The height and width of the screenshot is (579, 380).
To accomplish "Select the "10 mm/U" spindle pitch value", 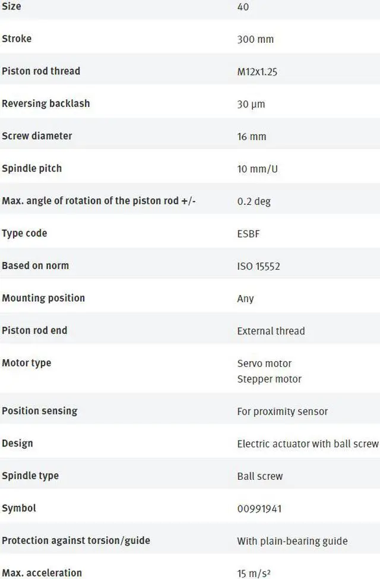I will tap(257, 169).
